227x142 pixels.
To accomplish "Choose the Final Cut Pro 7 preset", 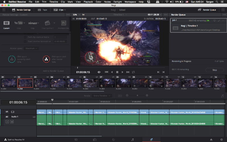I will (47, 23).
